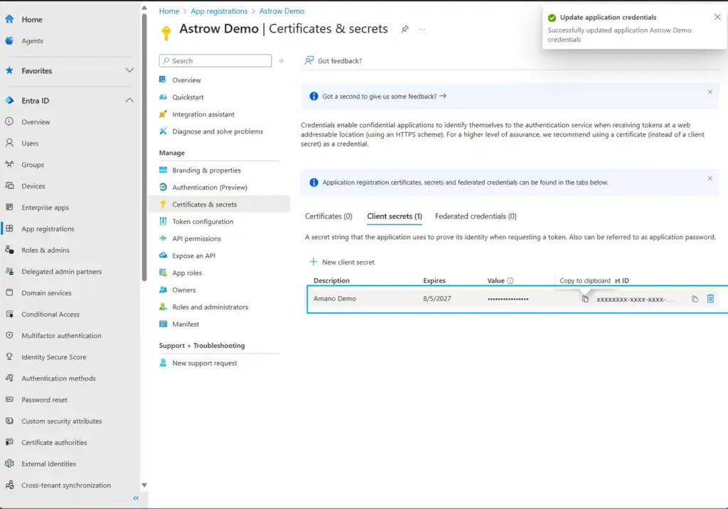Image resolution: width=728 pixels, height=509 pixels.
Task: Open Custom security attributes
Action: pos(61,421)
